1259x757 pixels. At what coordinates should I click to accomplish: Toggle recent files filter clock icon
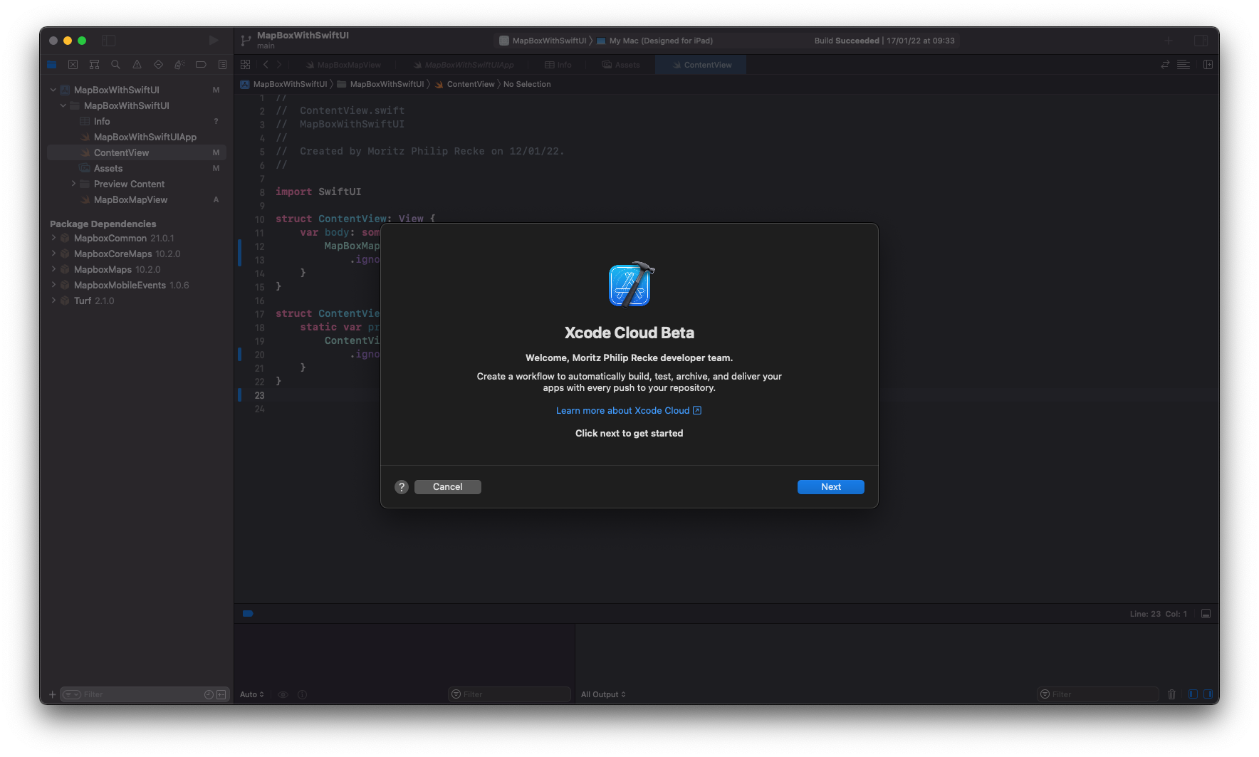pyautogui.click(x=209, y=694)
